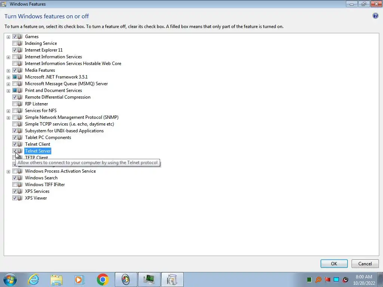The height and width of the screenshot is (287, 383).
Task: Select Internet Information Services Hostable Web Core
Action: point(73,64)
